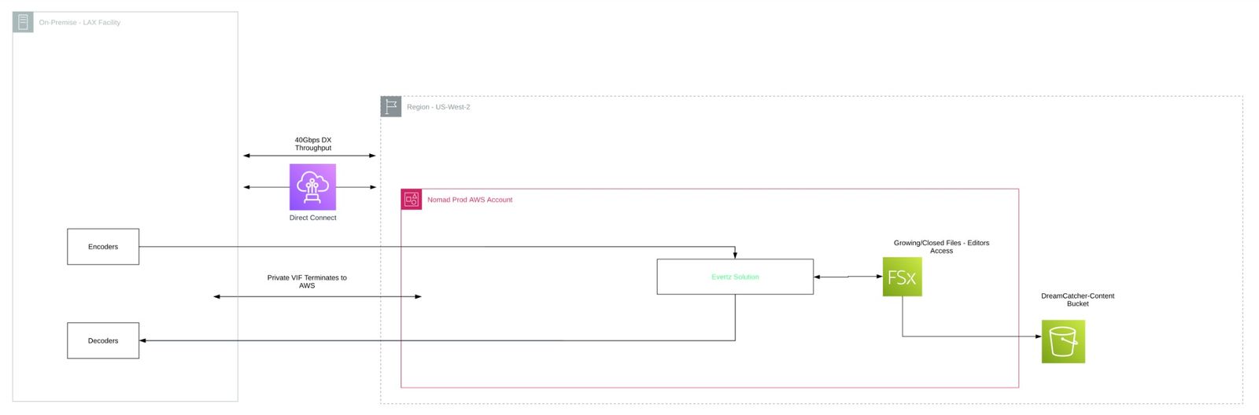Select "Growing/Closed Files - Editors Access" text
Image resolution: width=1259 pixels, height=415 pixels.
pyautogui.click(x=941, y=247)
